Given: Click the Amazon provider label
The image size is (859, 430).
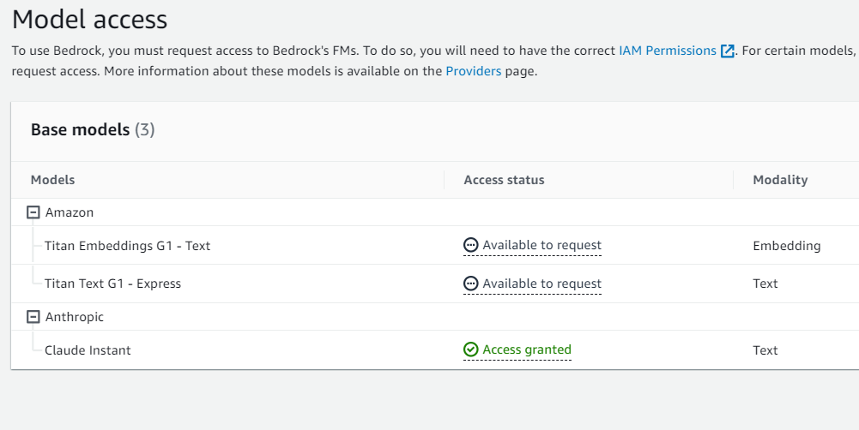Looking at the screenshot, I should click(x=70, y=212).
